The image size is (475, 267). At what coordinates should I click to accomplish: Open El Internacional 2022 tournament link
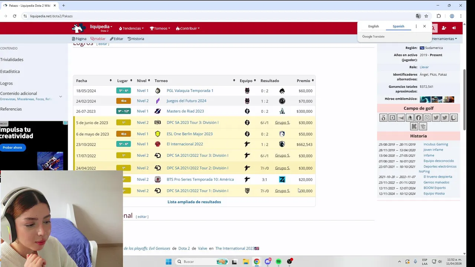(x=185, y=144)
